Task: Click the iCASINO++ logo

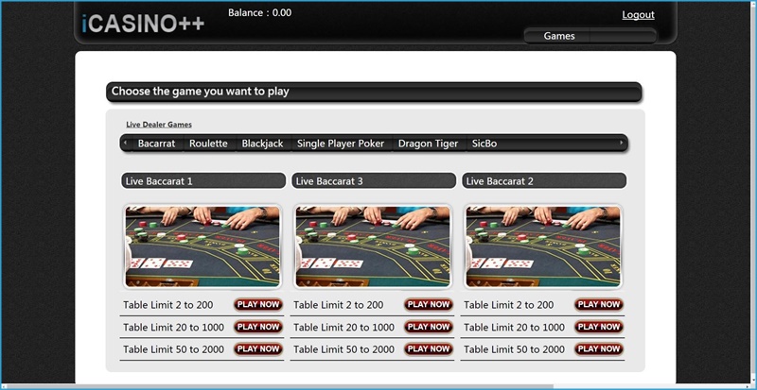Action: click(x=143, y=24)
